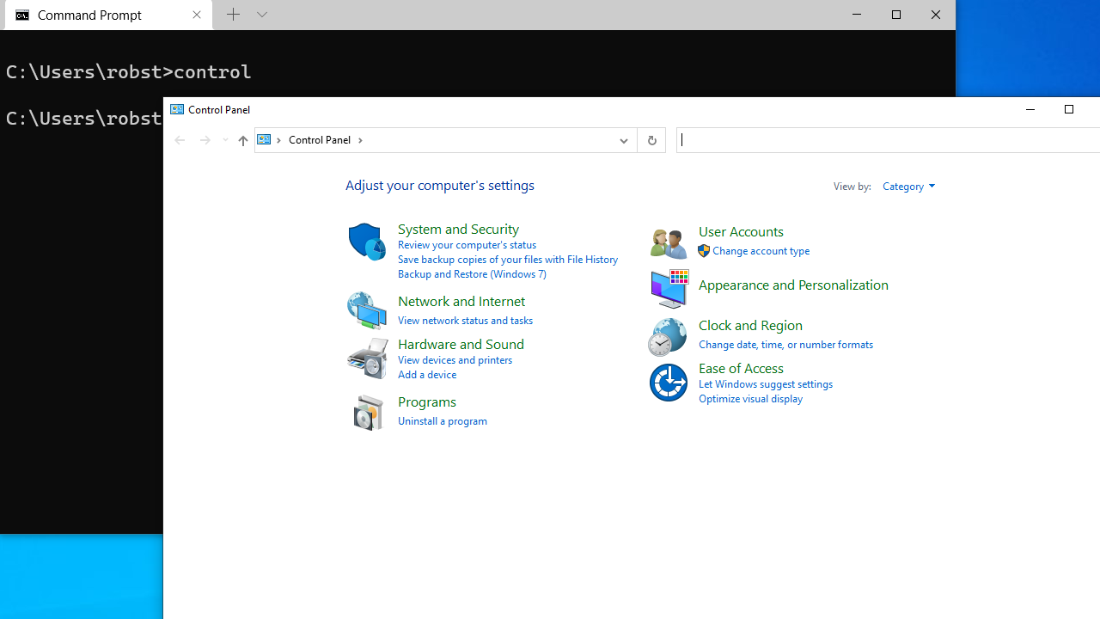Click Change account type
The width and height of the screenshot is (1100, 619).
(761, 250)
